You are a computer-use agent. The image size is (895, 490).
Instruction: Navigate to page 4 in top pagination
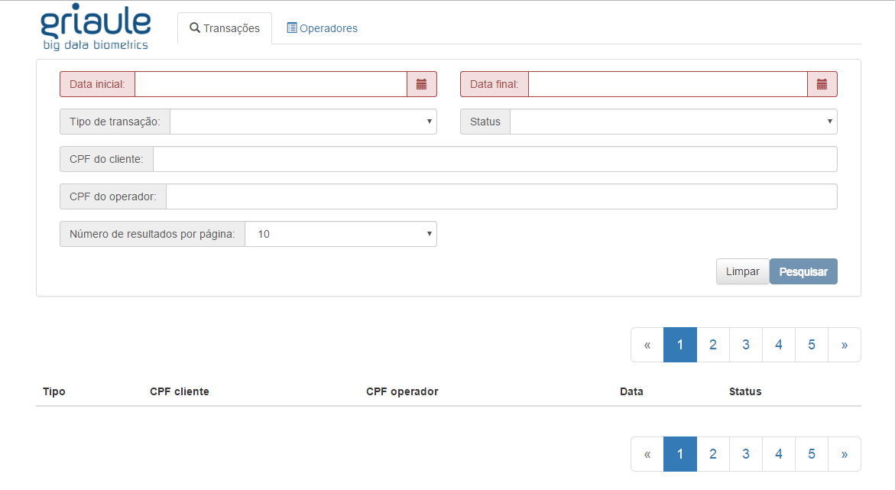tap(779, 345)
